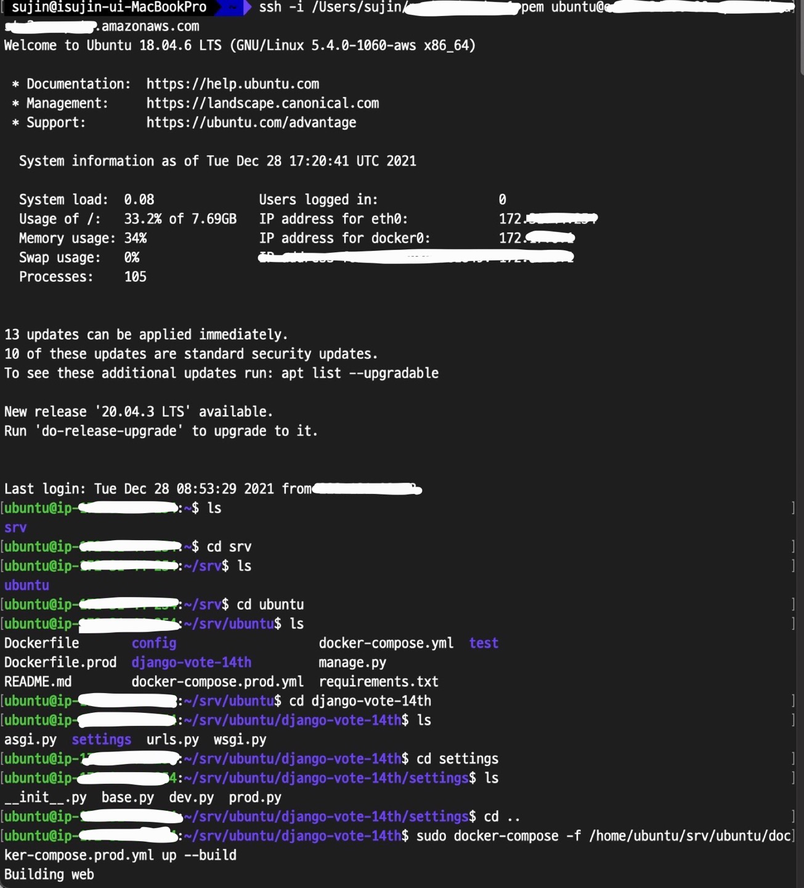Click the test directory name
This screenshot has height=888, width=804.
point(484,643)
